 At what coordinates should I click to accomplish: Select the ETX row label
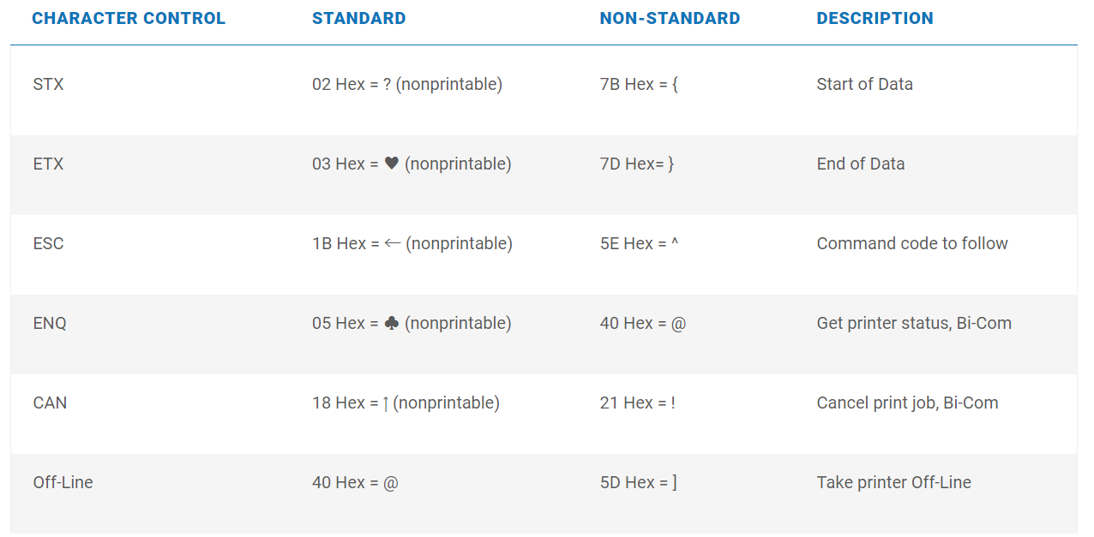pos(48,164)
